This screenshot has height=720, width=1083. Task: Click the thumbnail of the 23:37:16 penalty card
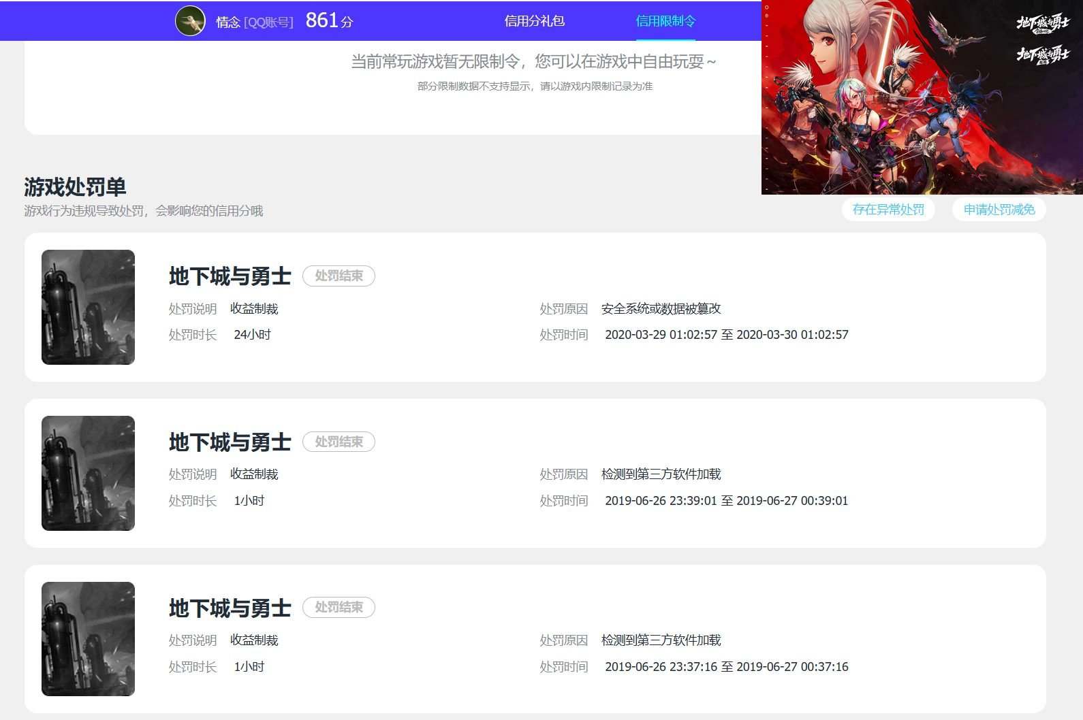coord(88,639)
